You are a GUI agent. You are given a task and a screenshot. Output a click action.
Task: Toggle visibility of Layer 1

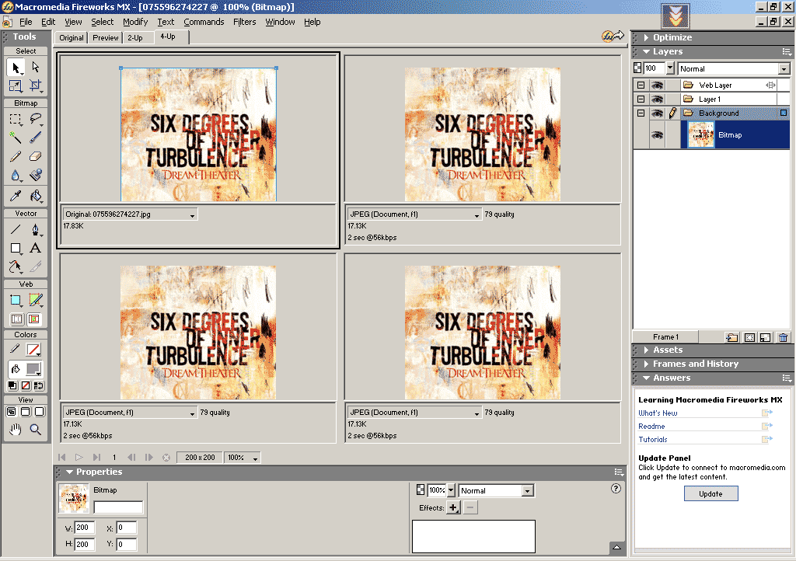[x=657, y=99]
